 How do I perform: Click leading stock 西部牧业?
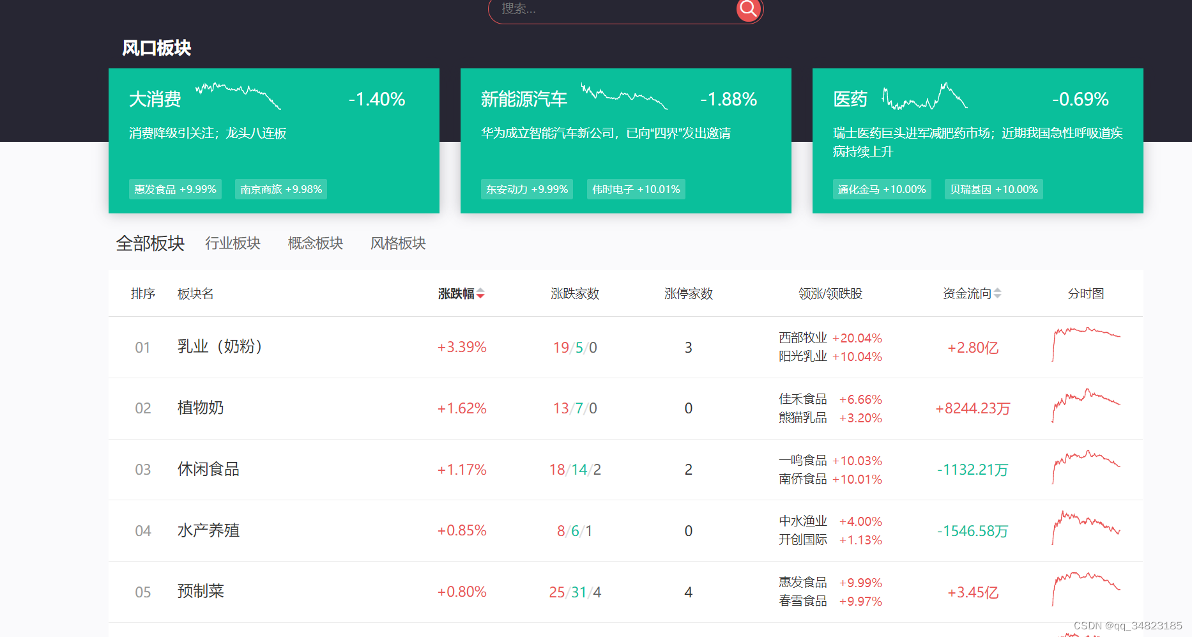(x=803, y=337)
